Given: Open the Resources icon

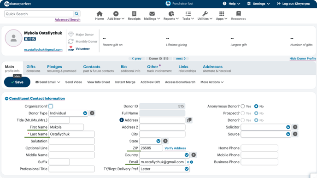Looking at the screenshot, I should click(239, 14).
